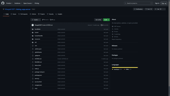Switch to the Issues tab
The width and height of the screenshot is (170, 96).
tap(14, 14)
